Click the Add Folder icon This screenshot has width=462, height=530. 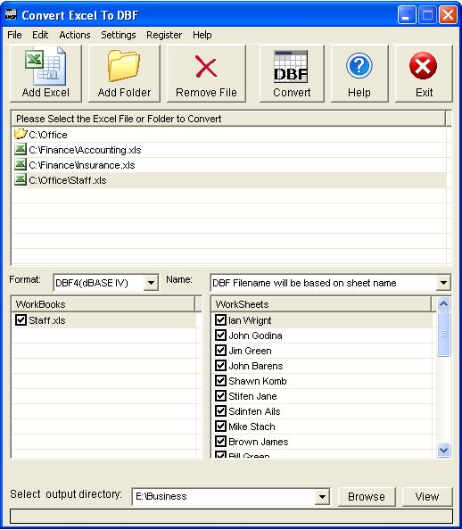click(124, 66)
